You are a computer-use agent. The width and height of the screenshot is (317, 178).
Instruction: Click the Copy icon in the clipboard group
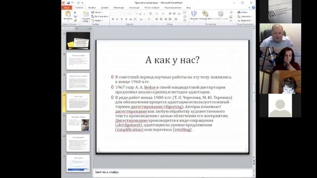point(75,16)
